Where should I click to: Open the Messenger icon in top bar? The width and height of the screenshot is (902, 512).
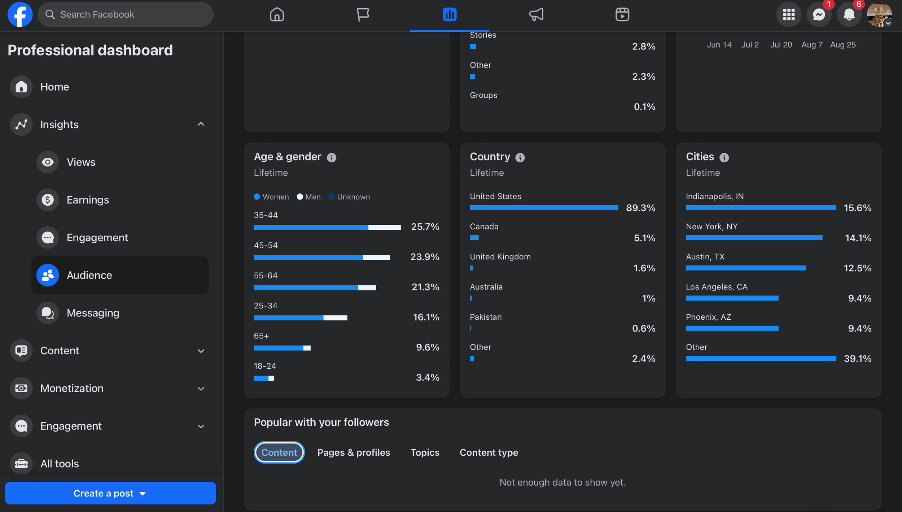click(819, 15)
